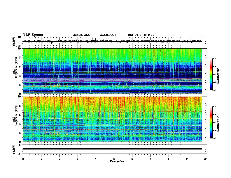Click inside the ch.2 frequency spectrogram

click(113, 119)
